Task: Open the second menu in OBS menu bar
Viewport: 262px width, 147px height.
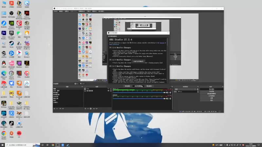Action: [x=61, y=11]
